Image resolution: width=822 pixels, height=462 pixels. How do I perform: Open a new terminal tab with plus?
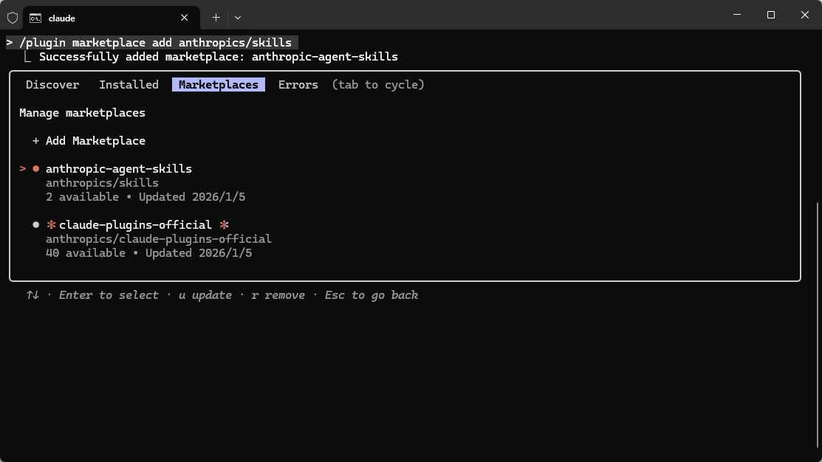[x=216, y=17]
